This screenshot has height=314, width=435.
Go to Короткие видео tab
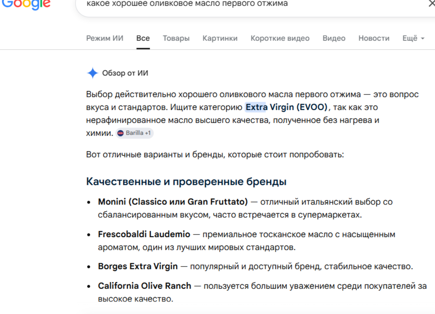(x=280, y=38)
